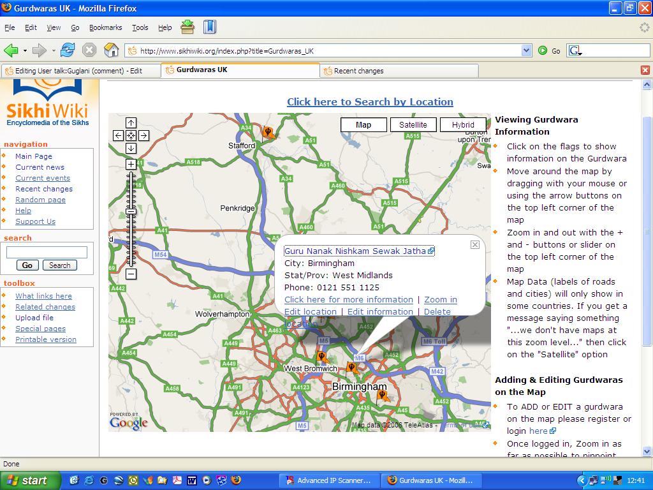Switch to the Recent changes tab

pos(399,71)
